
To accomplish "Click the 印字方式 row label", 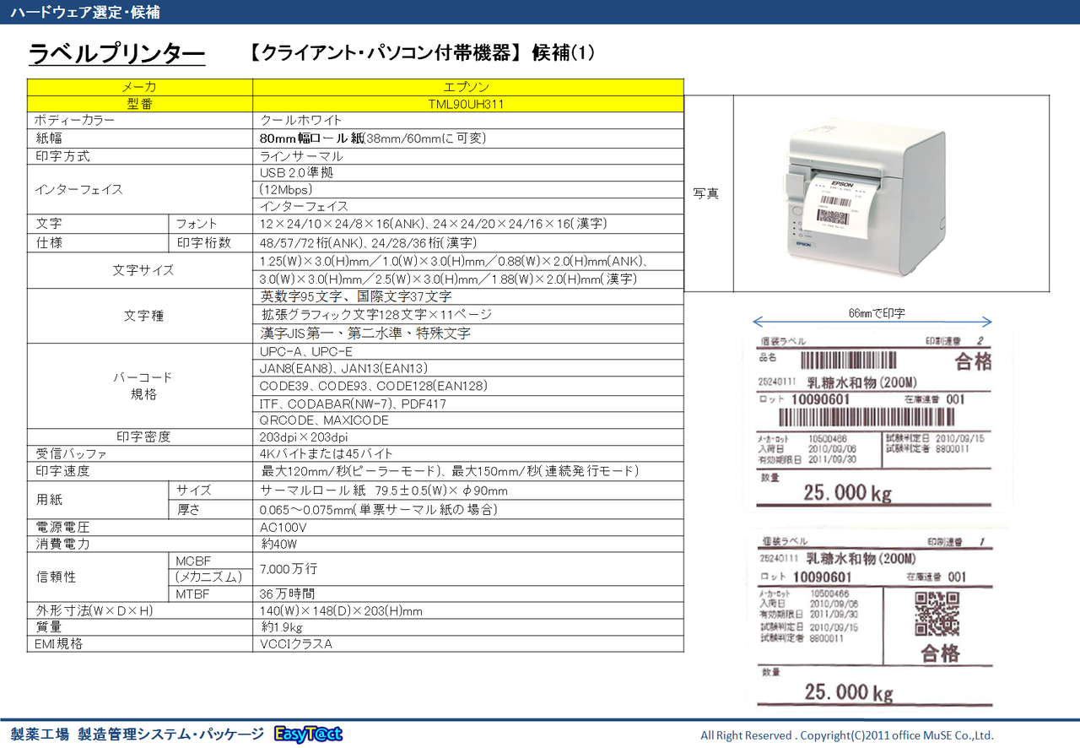I will 62,156.
